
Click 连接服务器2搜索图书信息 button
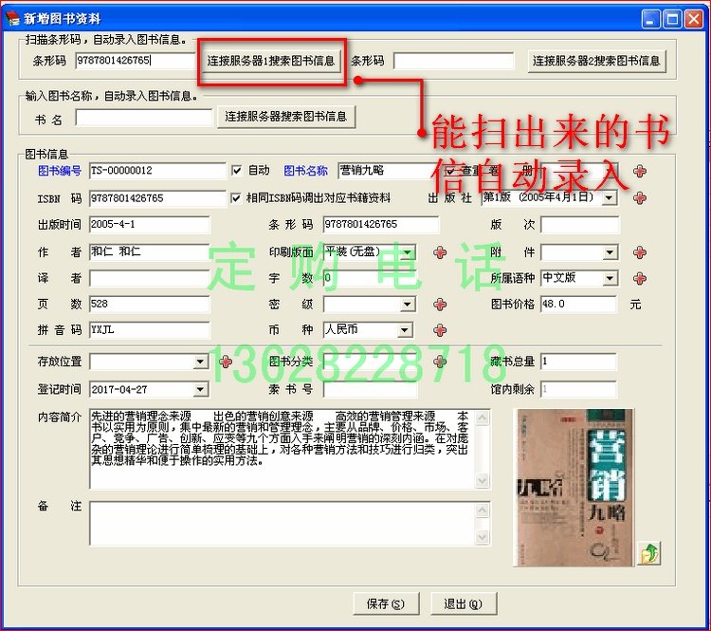(596, 61)
